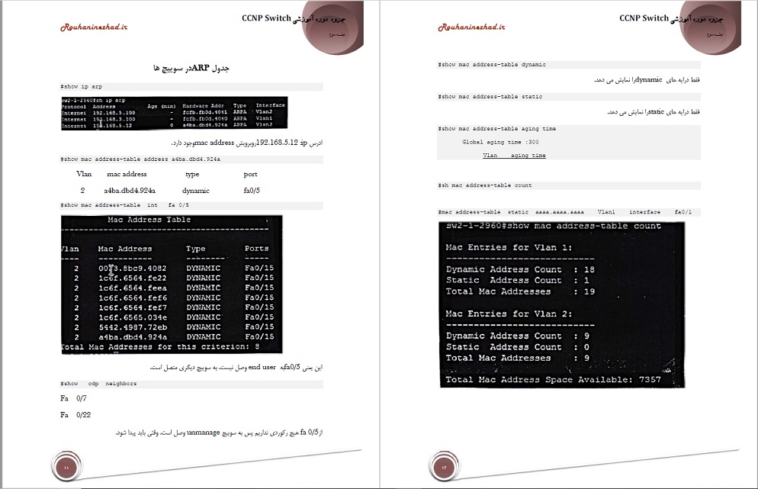Click the 'Ports' column header in the terminal table

pos(256,249)
